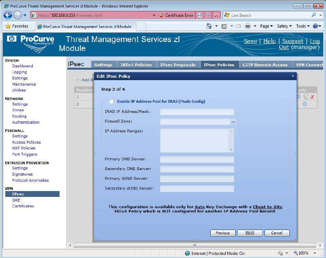
Task: Select IPsec in the VPN section
Action: [32, 194]
